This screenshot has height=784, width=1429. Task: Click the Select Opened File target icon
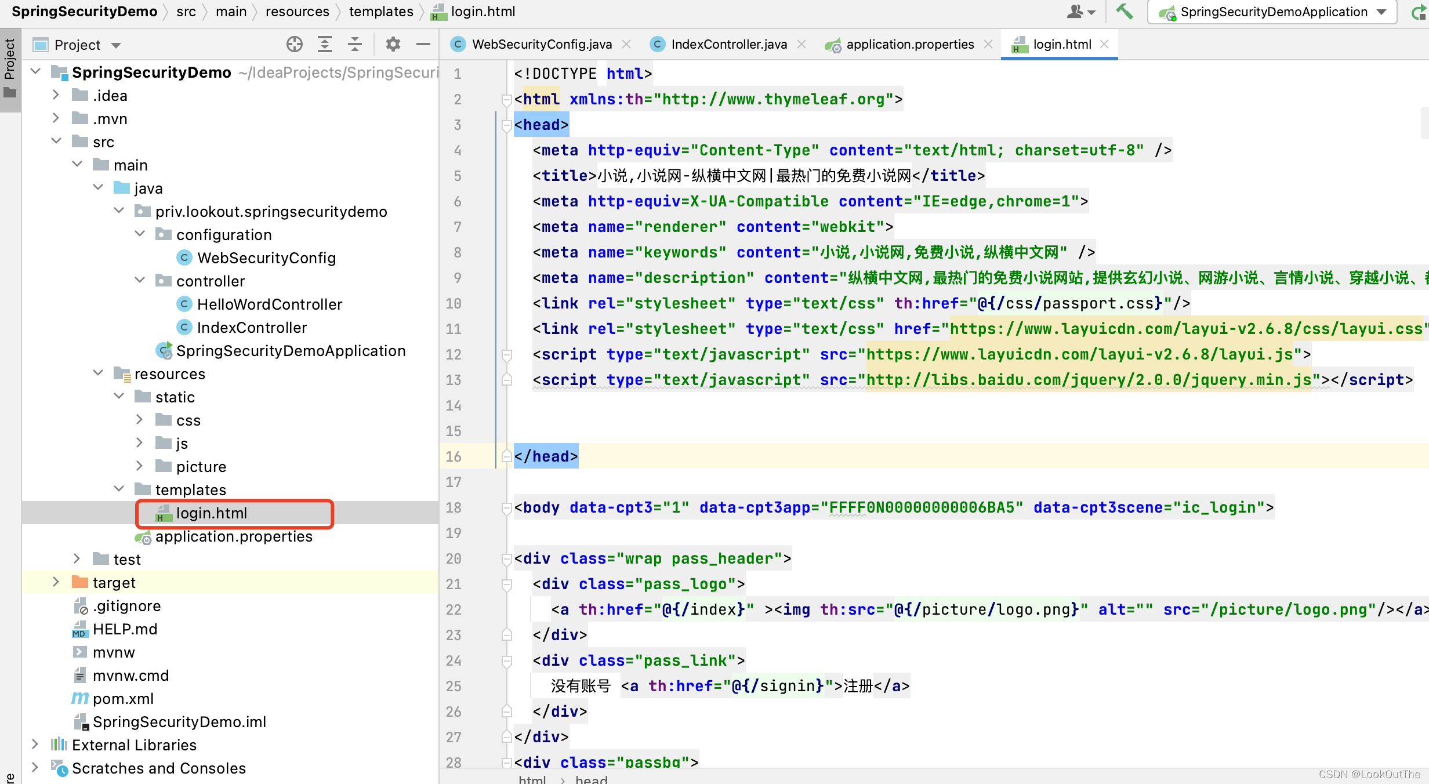(295, 44)
